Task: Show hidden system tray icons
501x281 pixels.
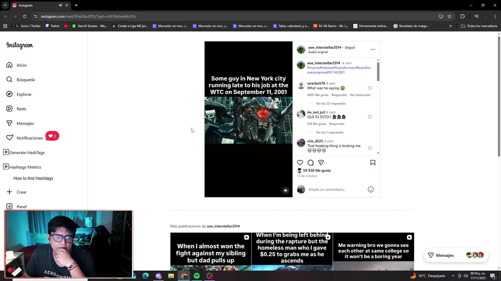Action: pyautogui.click(x=453, y=276)
